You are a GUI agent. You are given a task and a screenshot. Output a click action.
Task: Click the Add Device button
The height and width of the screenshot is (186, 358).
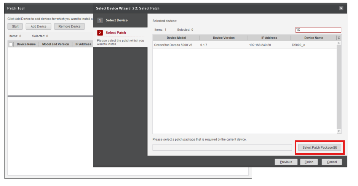pos(38,27)
